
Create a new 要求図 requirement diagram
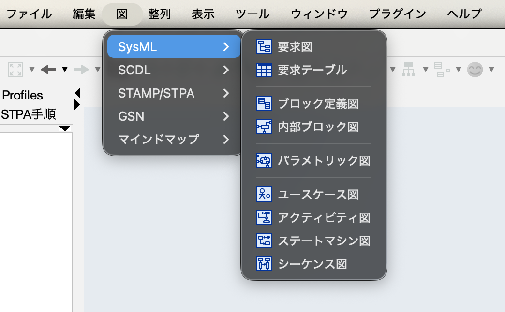(295, 47)
